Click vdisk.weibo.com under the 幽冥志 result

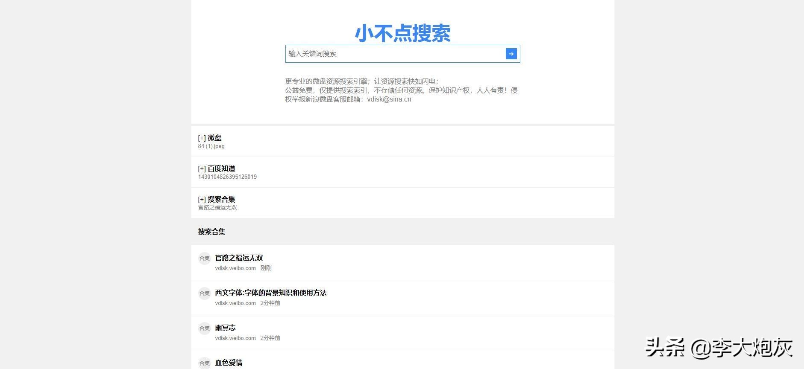click(x=235, y=338)
